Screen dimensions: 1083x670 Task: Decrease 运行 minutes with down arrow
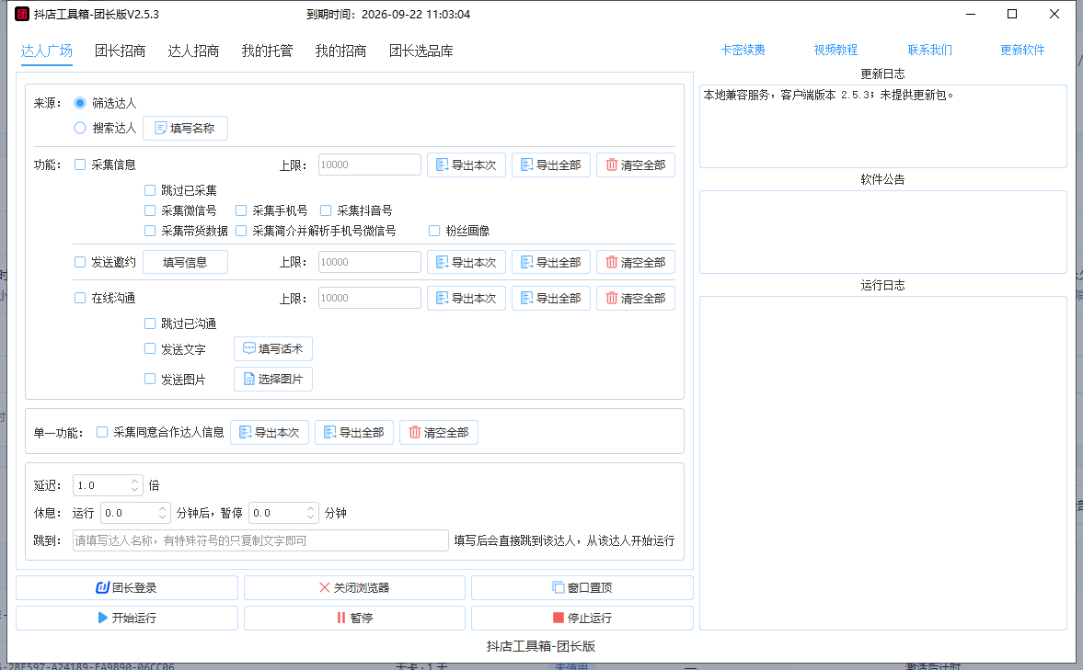coord(162,517)
